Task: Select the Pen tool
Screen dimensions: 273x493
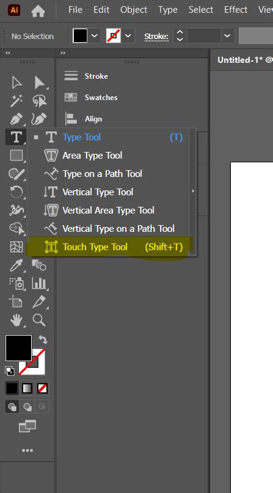Action: pos(16,119)
